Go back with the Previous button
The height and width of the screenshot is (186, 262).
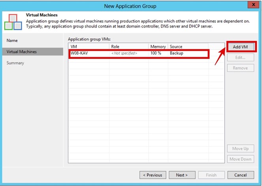pos(153,175)
